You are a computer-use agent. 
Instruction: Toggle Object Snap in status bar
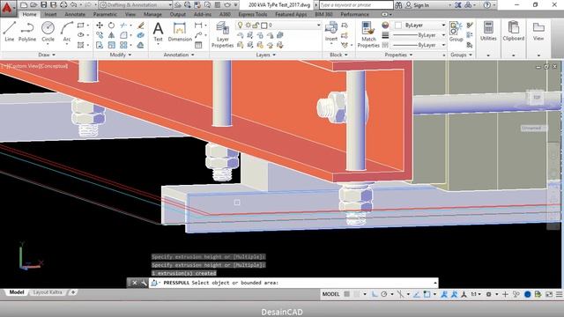(x=427, y=294)
